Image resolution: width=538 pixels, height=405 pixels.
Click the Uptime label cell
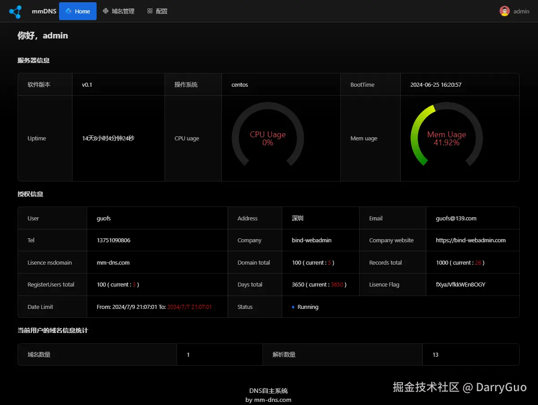[45, 138]
